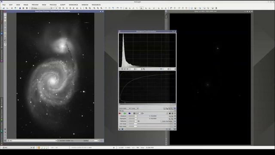Open the IMAGE menu
The width and height of the screenshot is (275, 155).
pos(26,5)
